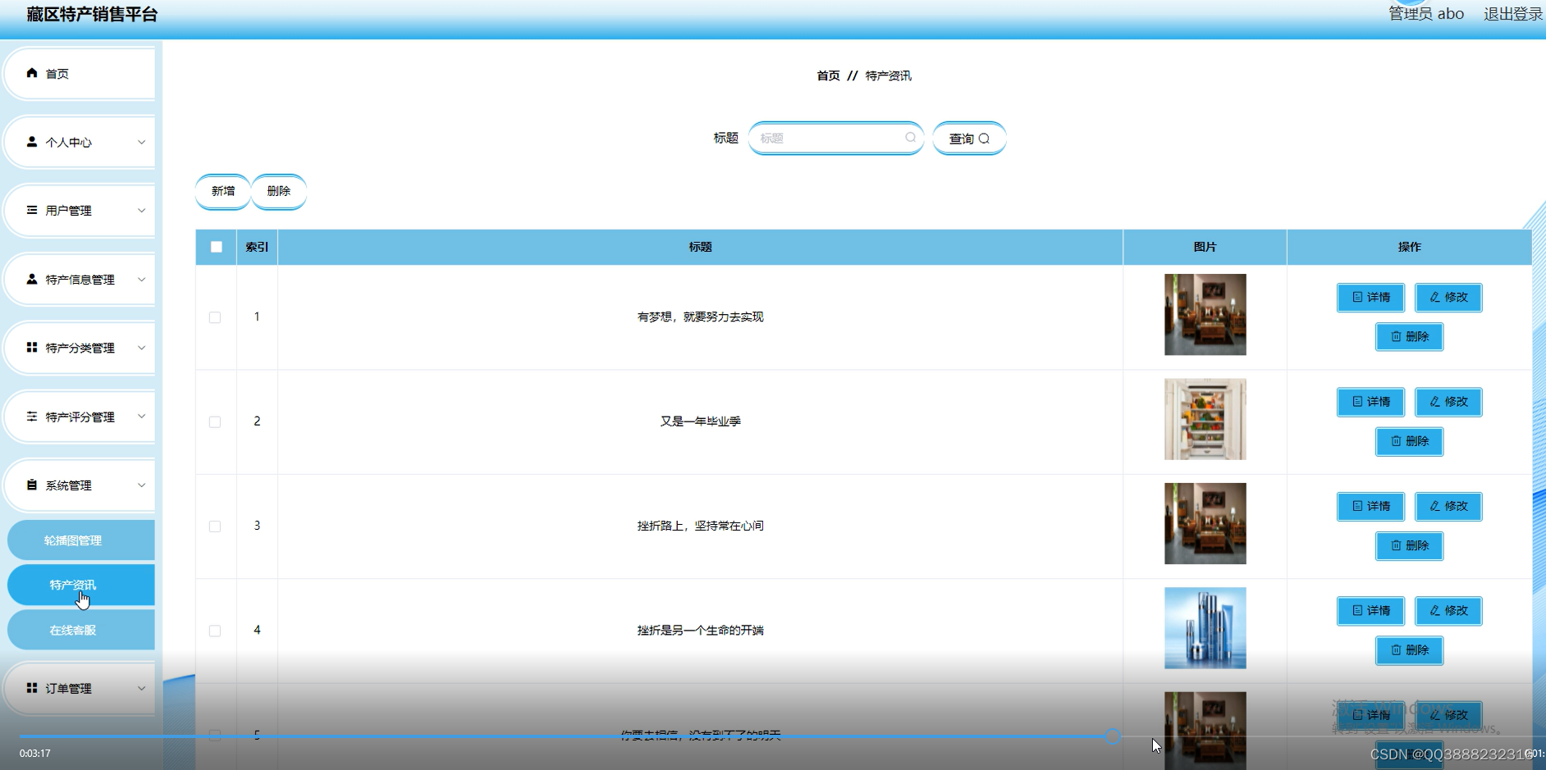
Task: Click the 首页 breadcrumb link
Action: tap(828, 75)
